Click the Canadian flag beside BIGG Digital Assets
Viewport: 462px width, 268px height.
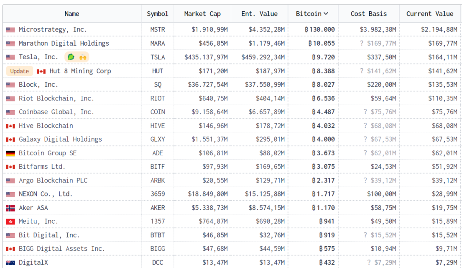click(x=10, y=249)
